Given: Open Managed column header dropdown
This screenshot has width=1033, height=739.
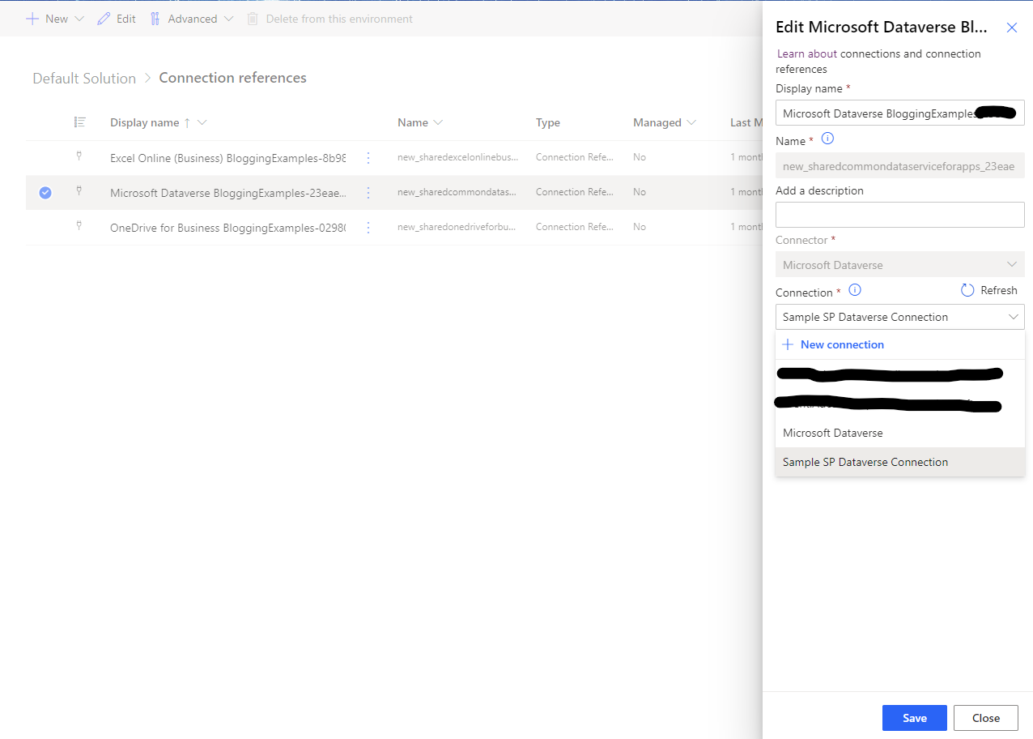Looking at the screenshot, I should tap(691, 122).
